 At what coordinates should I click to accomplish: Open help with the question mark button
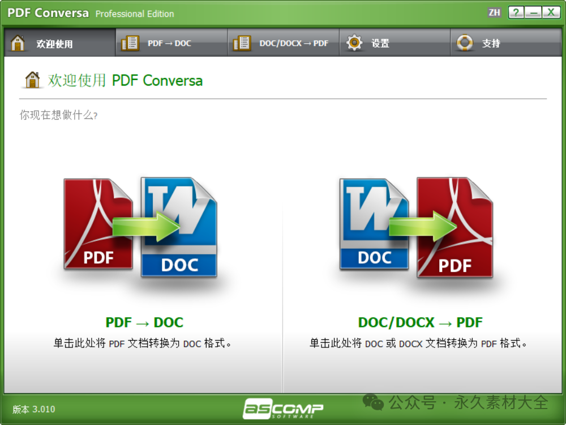[516, 12]
